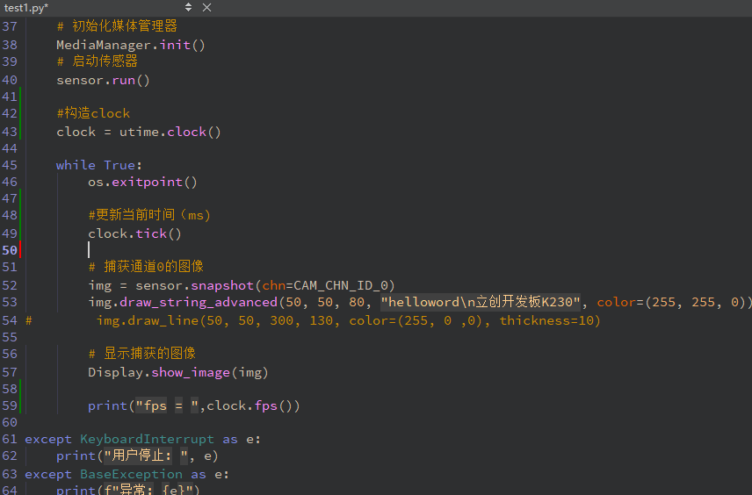Click line number 61 in the gutter
This screenshot has height=495, width=752.
pos(10,439)
